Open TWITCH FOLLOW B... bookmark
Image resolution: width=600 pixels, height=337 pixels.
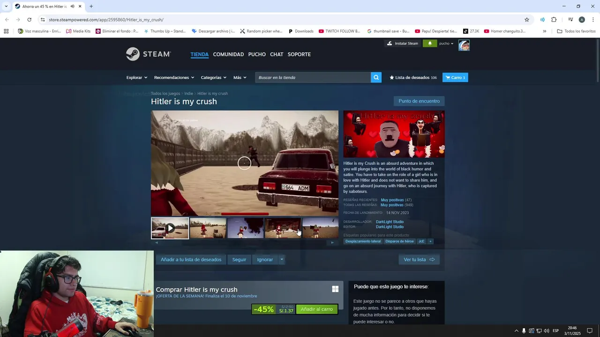pyautogui.click(x=339, y=31)
